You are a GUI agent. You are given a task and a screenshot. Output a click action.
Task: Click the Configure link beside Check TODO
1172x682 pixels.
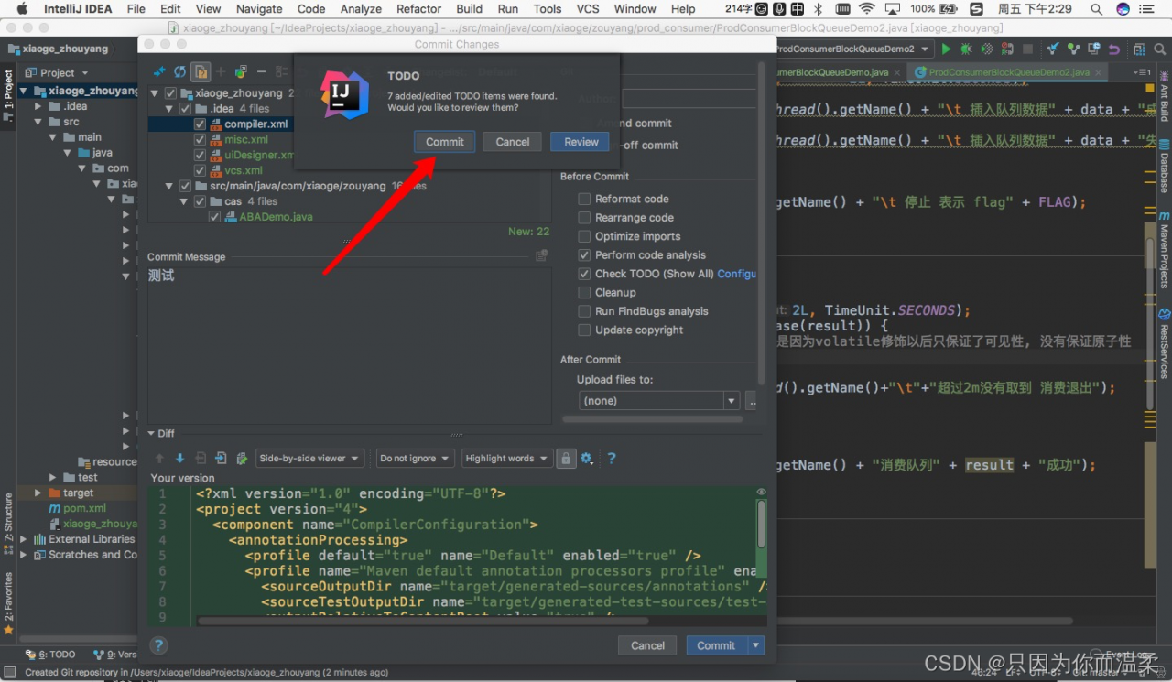[x=737, y=274]
